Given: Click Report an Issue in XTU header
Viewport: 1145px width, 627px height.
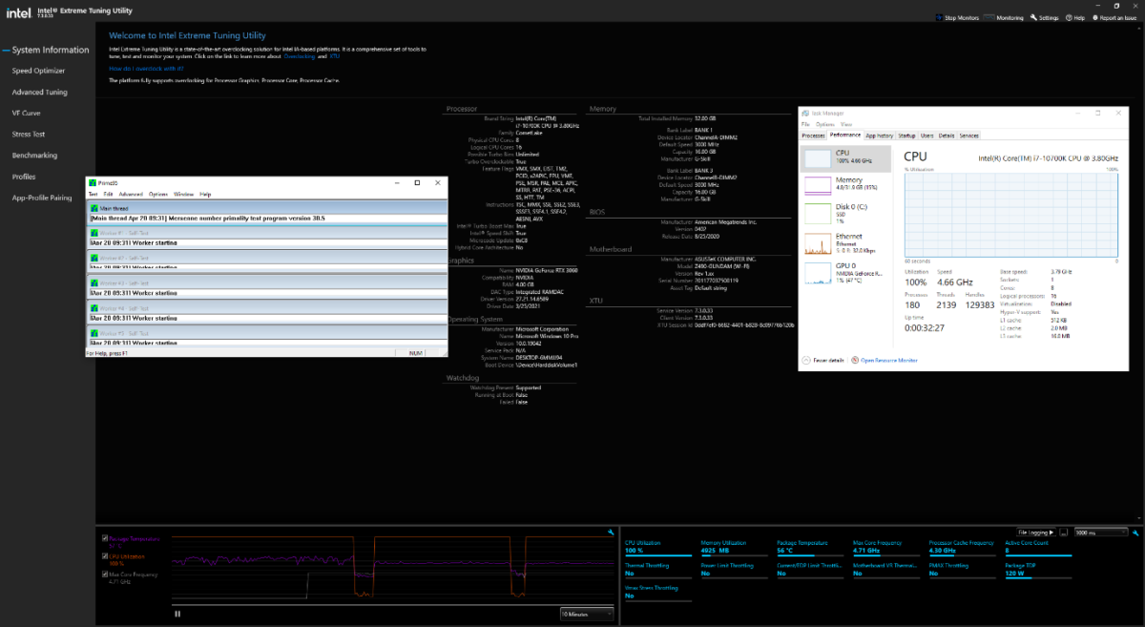Looking at the screenshot, I should [x=1114, y=17].
